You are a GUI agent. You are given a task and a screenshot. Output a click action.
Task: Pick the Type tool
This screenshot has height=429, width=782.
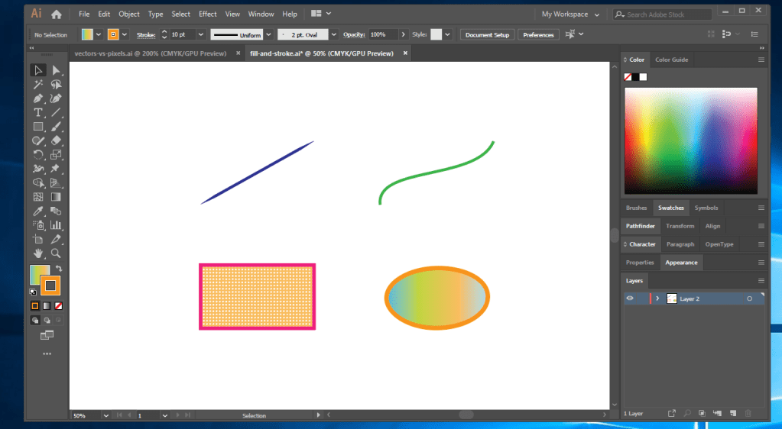click(37, 112)
